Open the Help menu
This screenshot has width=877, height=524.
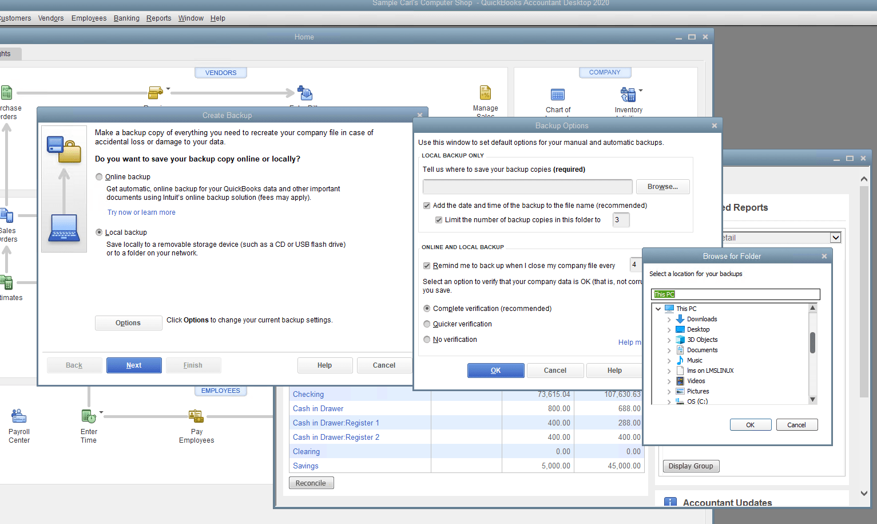coord(217,18)
